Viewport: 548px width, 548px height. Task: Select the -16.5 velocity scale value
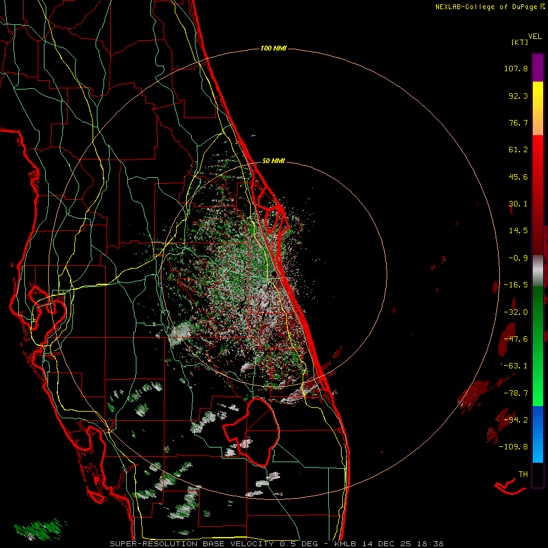pos(516,285)
